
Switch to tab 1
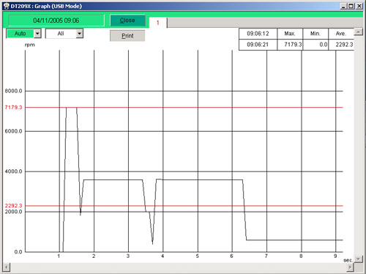click(x=158, y=23)
